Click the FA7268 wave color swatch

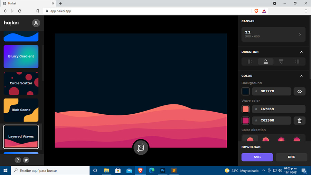tap(246, 109)
